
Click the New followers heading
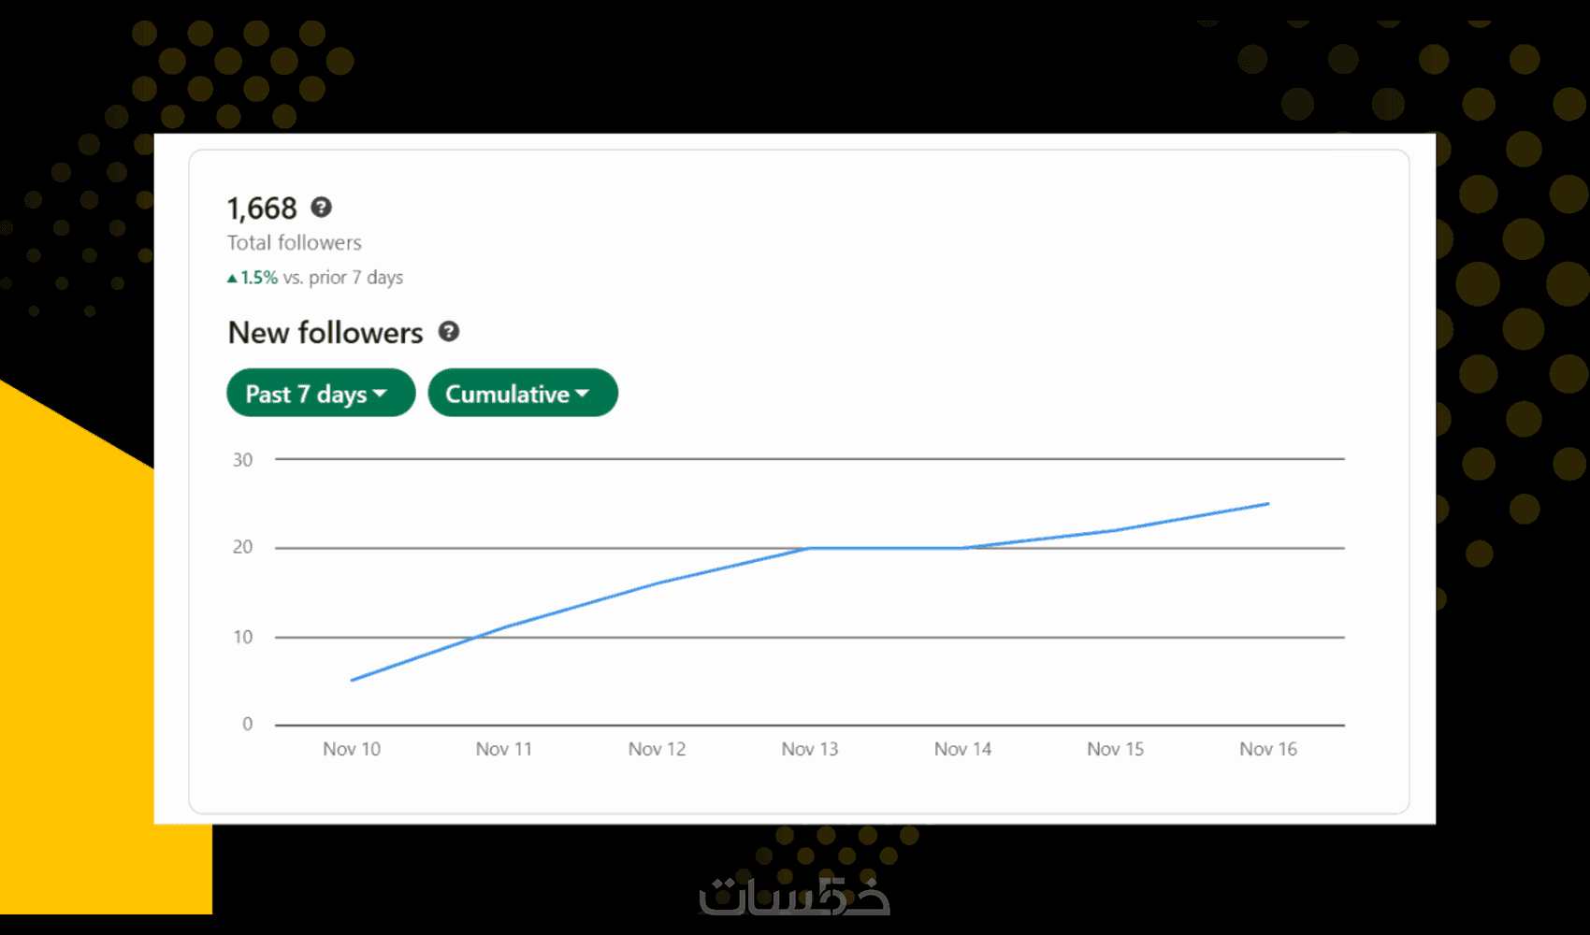[325, 333]
